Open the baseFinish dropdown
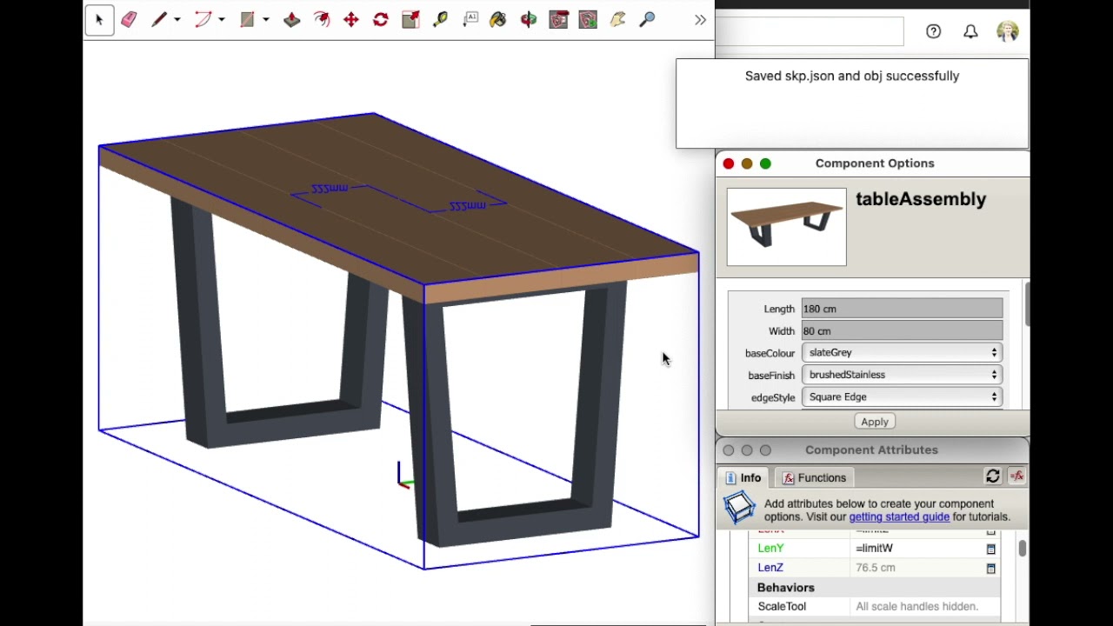Viewport: 1113px width, 626px height. tap(902, 375)
